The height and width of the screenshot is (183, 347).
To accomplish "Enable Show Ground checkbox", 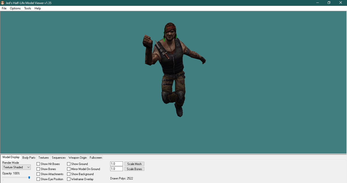I will (x=69, y=164).
